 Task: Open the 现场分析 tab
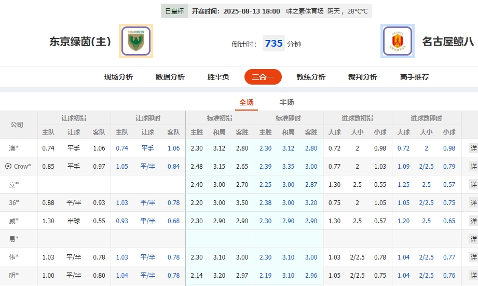[x=118, y=77]
